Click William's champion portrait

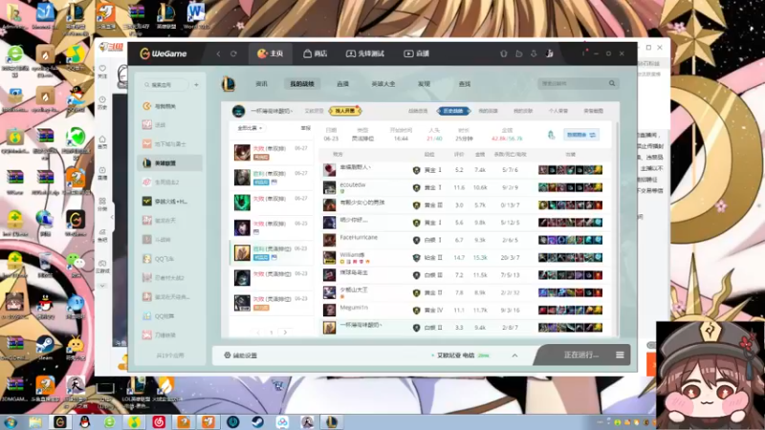329,257
